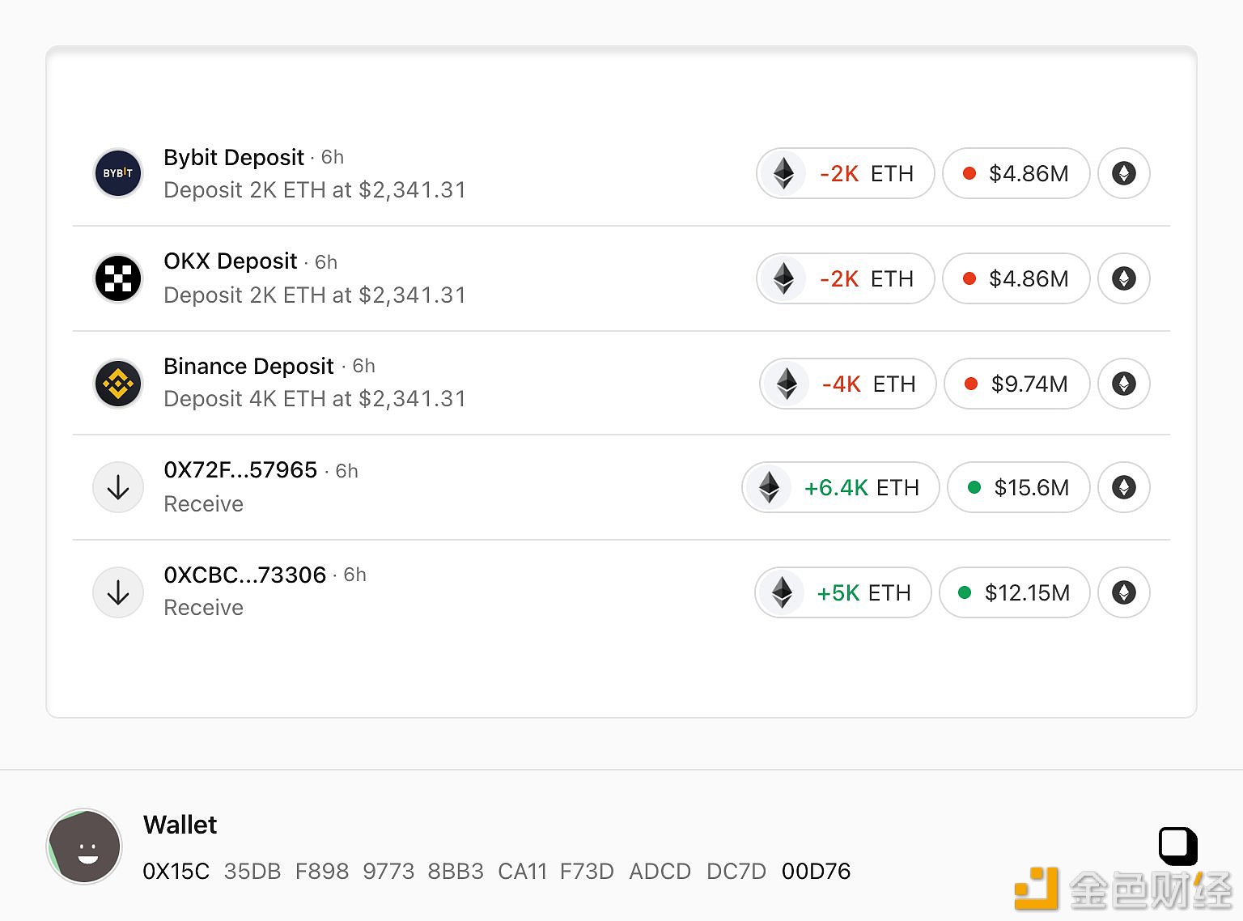Click the $15.6M value pill

pyautogui.click(x=1019, y=487)
